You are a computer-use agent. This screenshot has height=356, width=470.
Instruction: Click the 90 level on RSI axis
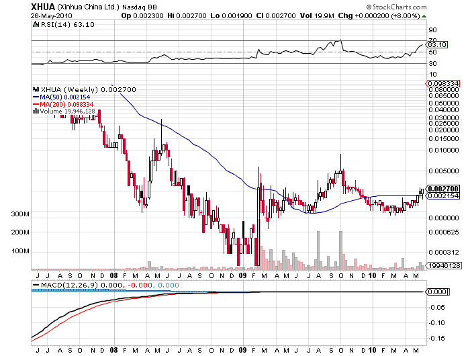pyautogui.click(x=433, y=30)
